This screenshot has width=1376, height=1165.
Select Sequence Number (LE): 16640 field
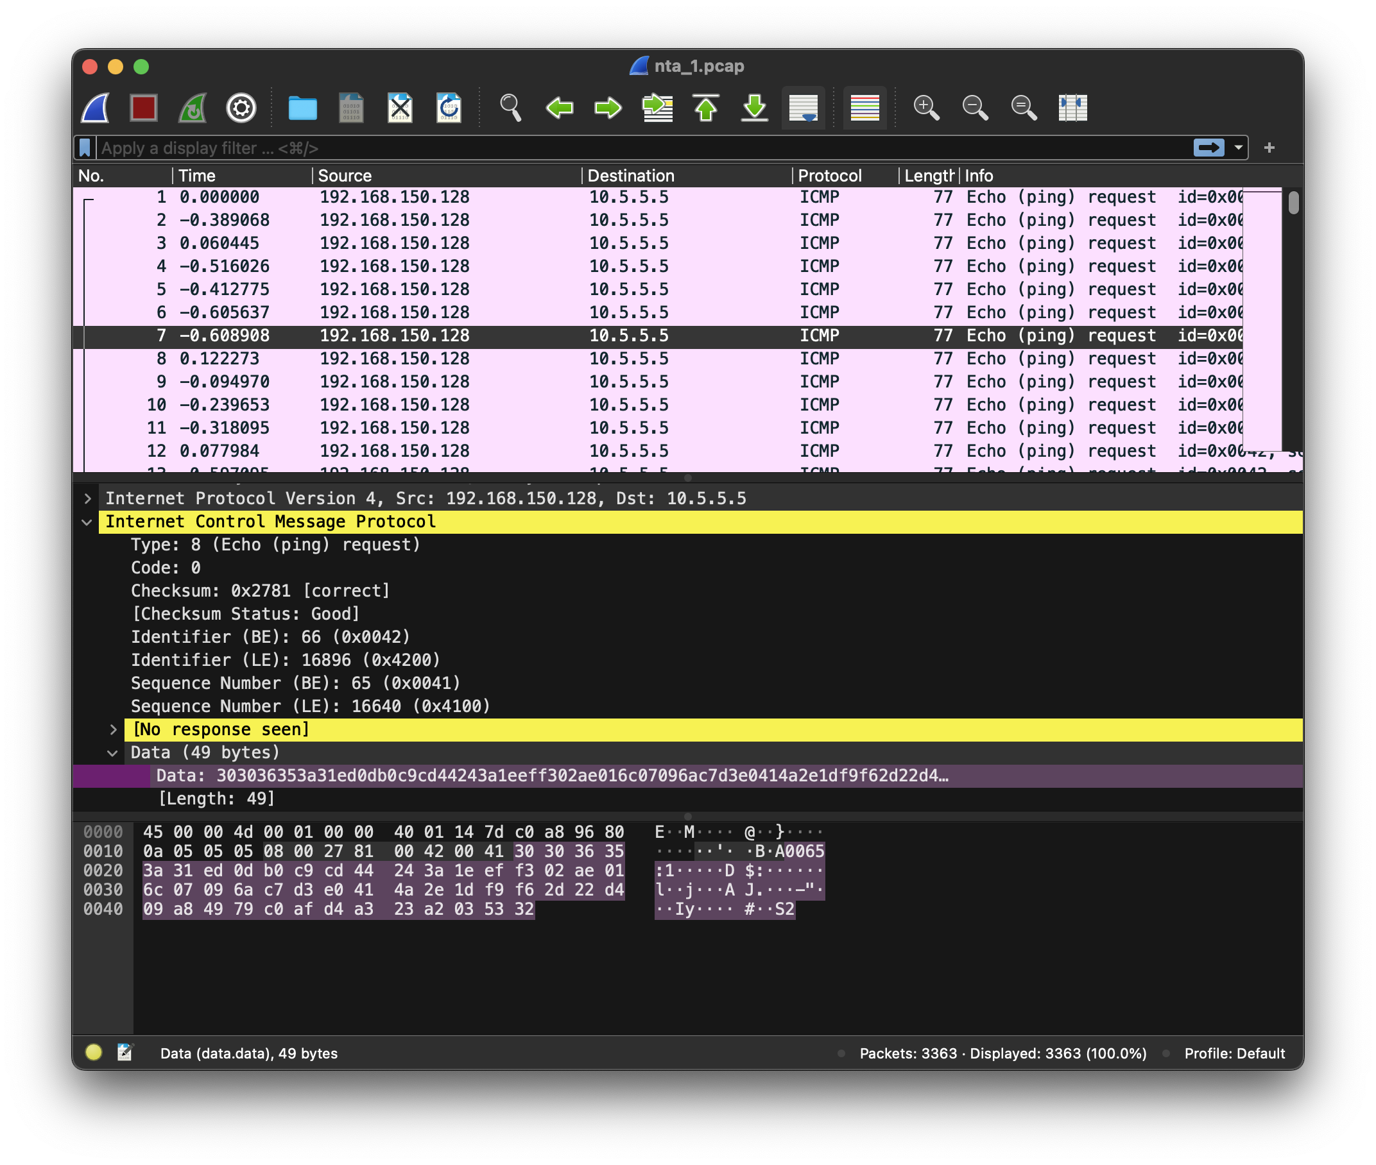pyautogui.click(x=311, y=707)
